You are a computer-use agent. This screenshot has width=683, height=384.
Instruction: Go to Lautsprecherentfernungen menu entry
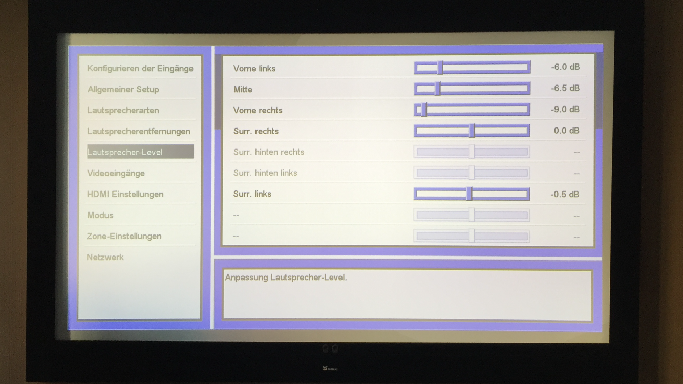click(x=139, y=131)
